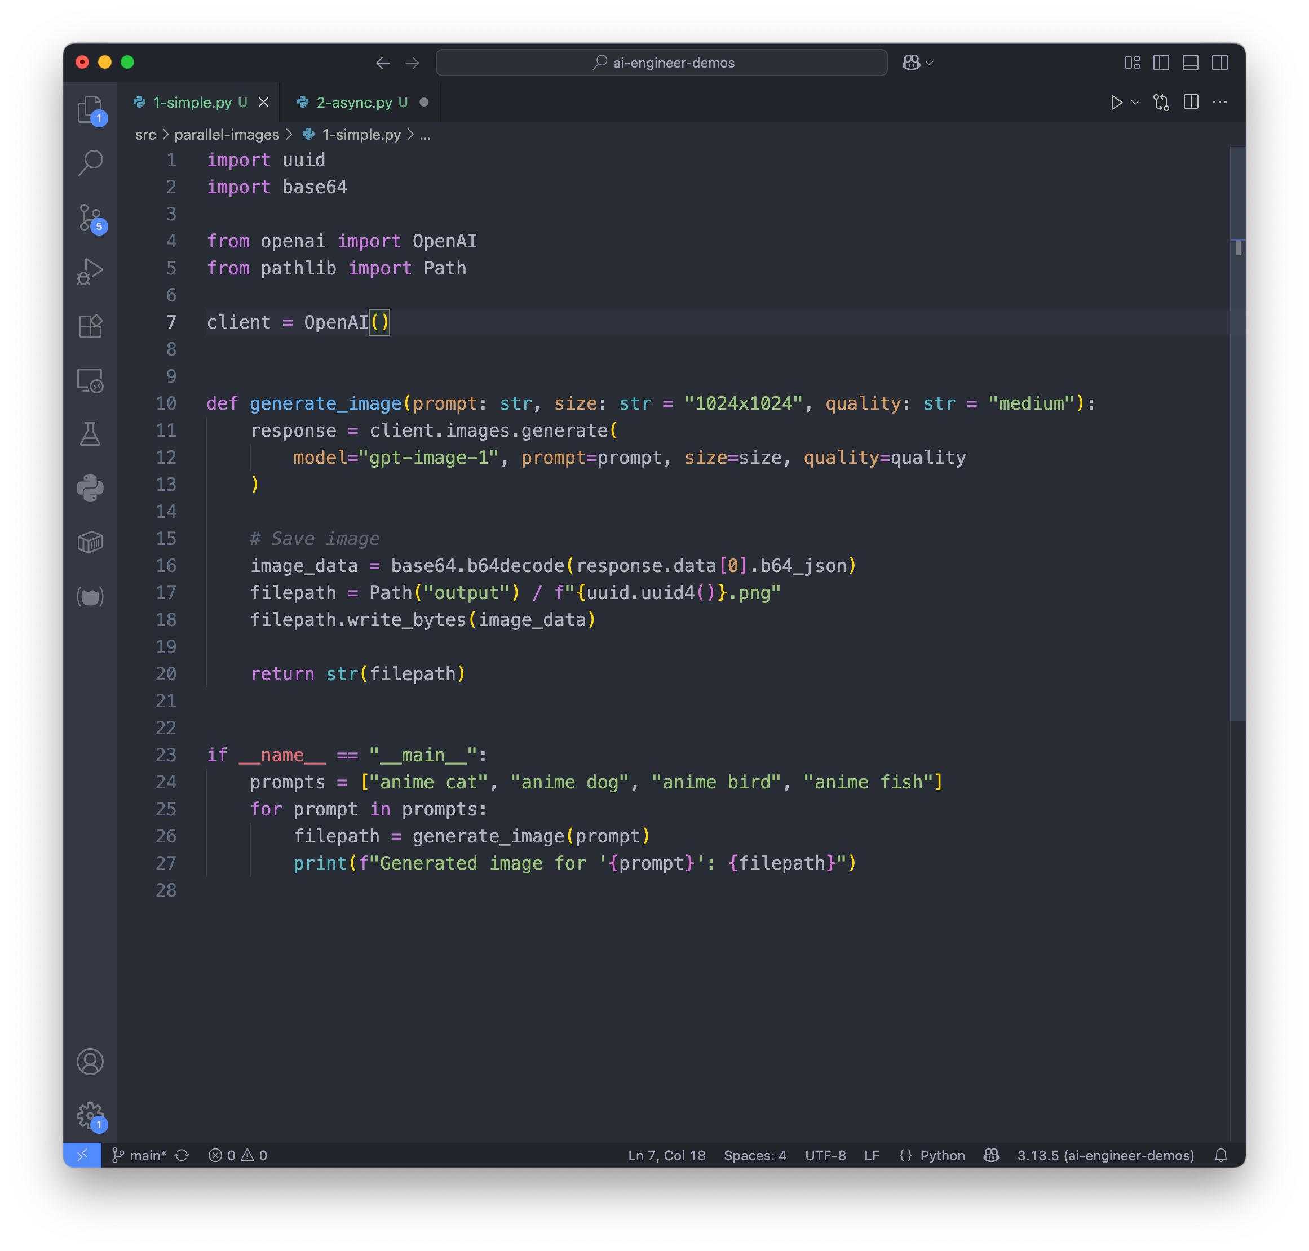Open the run button dropdown chevron
1309x1251 pixels.
pos(1135,103)
